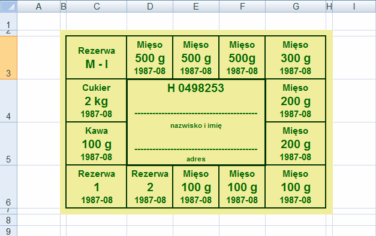
Task: Click the 'Mięso 100 g' cell in column E
Action: (x=196, y=186)
